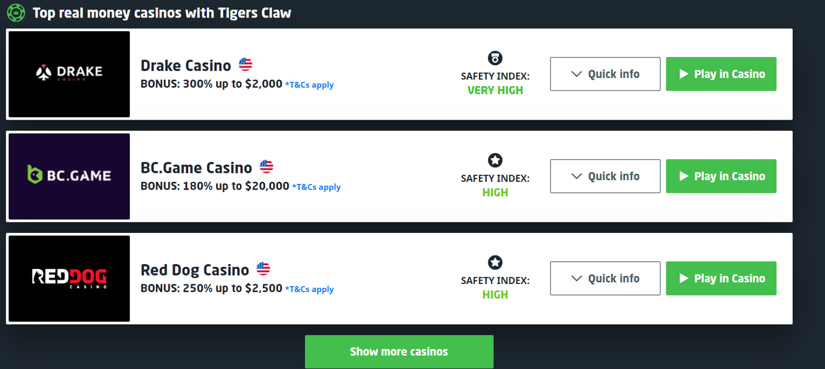
Task: Click the US flag beside BC.Game Casino
Action: tap(266, 167)
